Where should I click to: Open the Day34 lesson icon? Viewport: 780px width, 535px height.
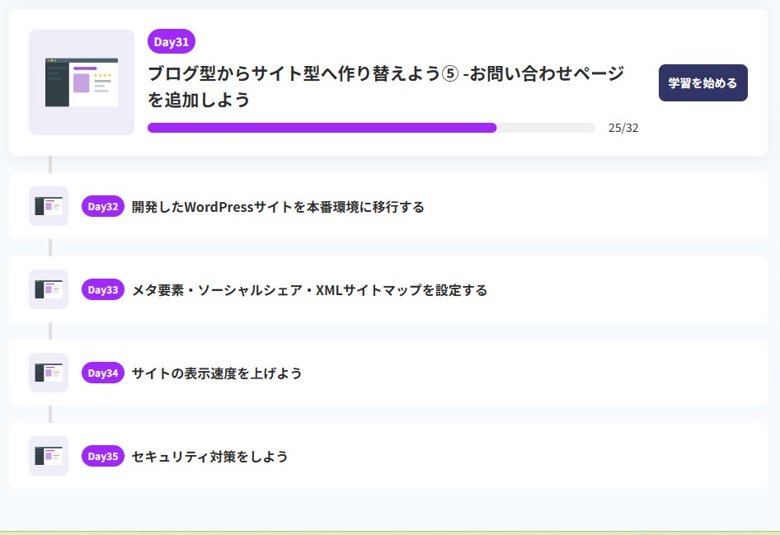(49, 373)
